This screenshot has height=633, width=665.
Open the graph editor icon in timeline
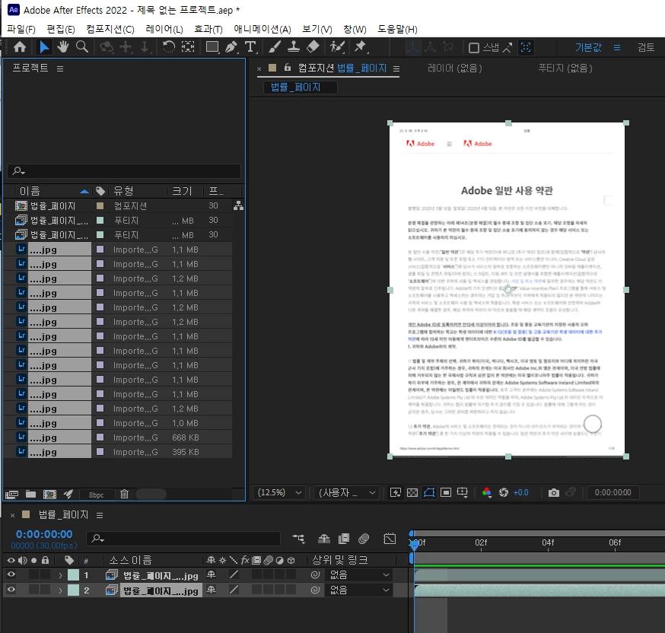pos(390,539)
